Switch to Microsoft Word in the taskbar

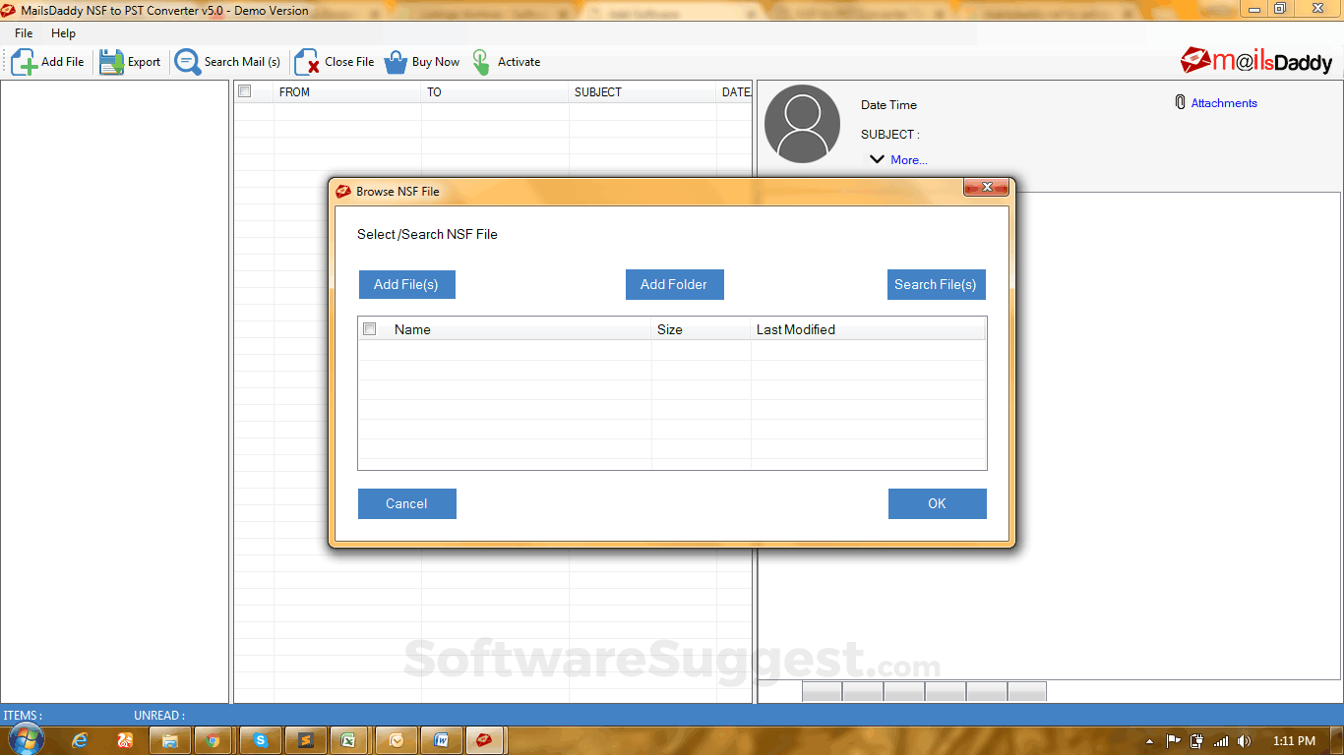tap(442, 740)
